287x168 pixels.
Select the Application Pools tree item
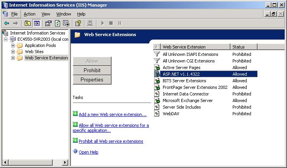coord(40,45)
